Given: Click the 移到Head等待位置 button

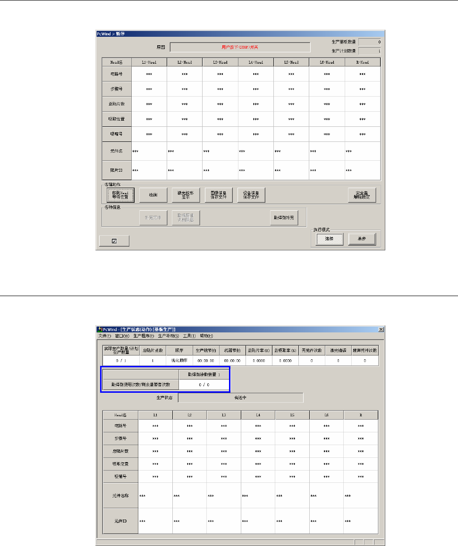Looking at the screenshot, I should [120, 195].
